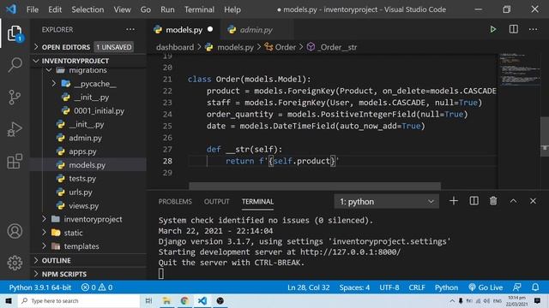Viewport: 549px width, 308px height.
Task: Click Ln 28, Col 32 indicator
Action: pos(309,287)
